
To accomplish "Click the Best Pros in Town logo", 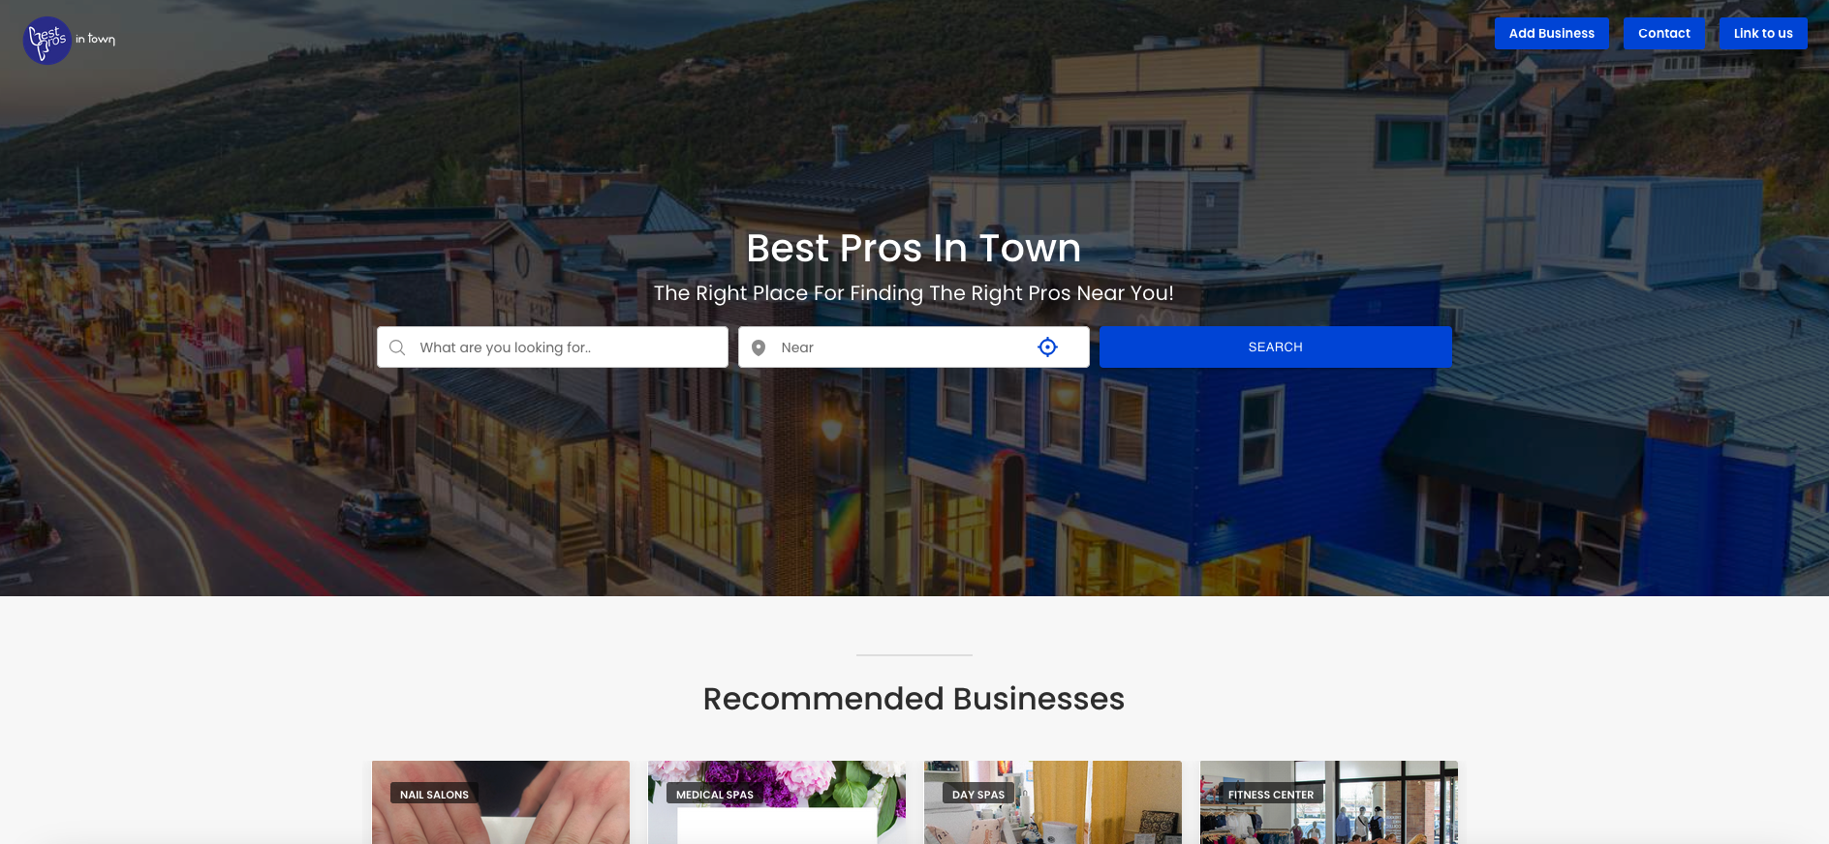I will [x=70, y=40].
